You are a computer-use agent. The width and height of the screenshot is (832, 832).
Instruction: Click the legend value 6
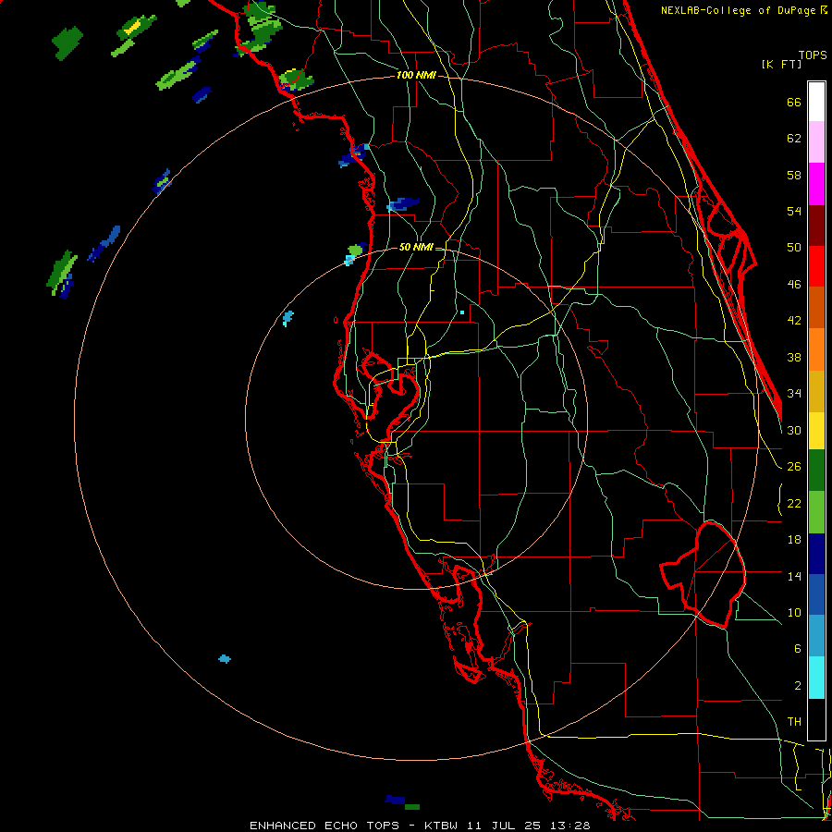(x=797, y=649)
